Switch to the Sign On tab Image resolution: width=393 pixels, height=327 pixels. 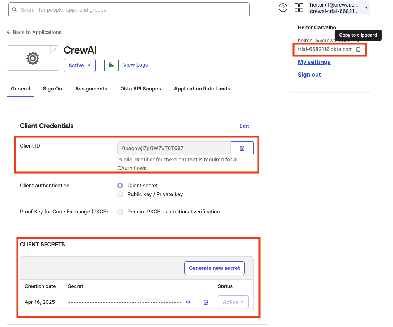52,89
